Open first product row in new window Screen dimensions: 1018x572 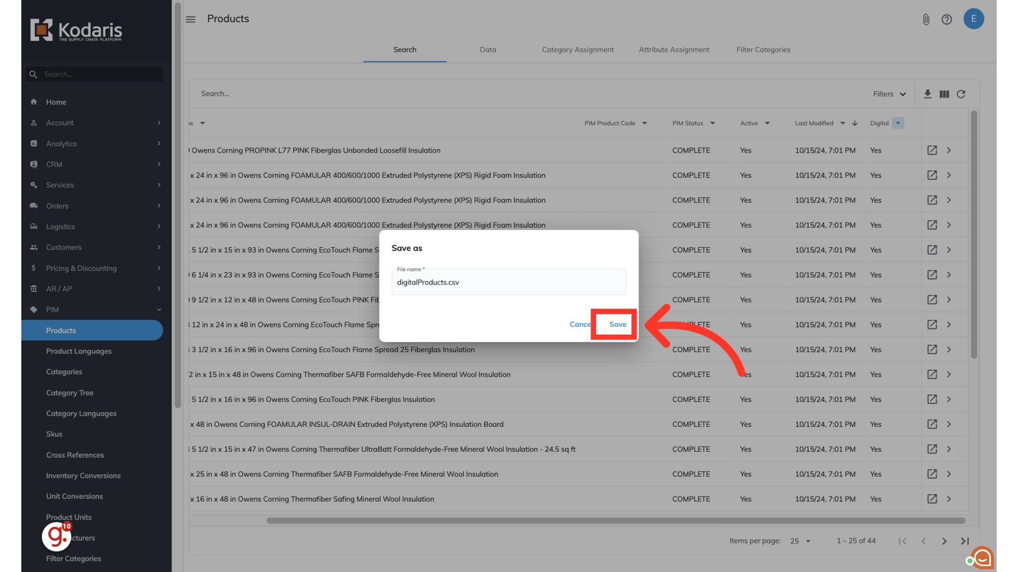point(932,150)
